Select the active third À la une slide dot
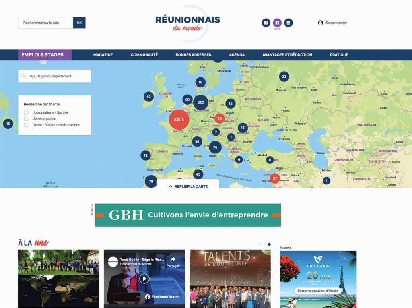 coord(269,244)
